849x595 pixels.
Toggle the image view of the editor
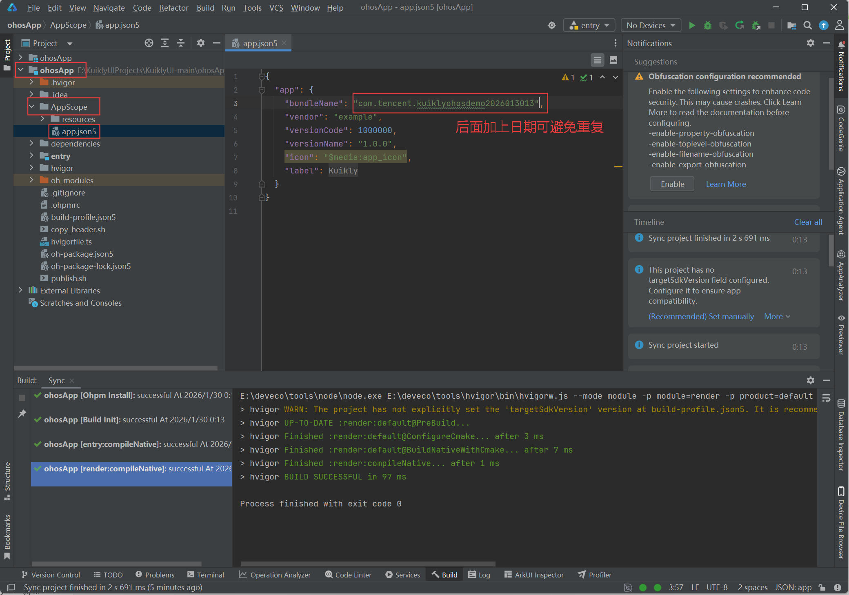[613, 60]
